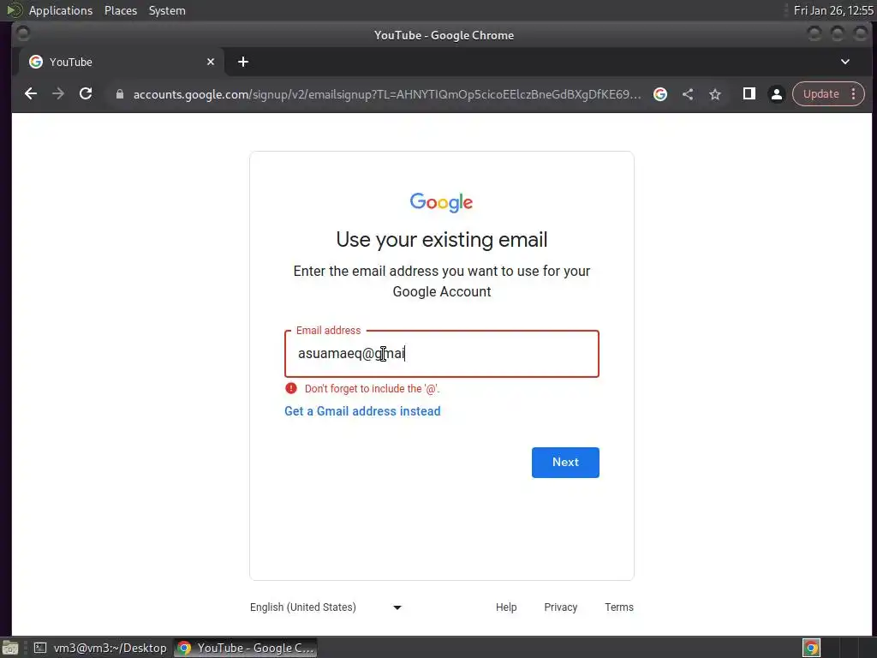Open the Applications menu
The height and width of the screenshot is (658, 877).
tap(61, 10)
